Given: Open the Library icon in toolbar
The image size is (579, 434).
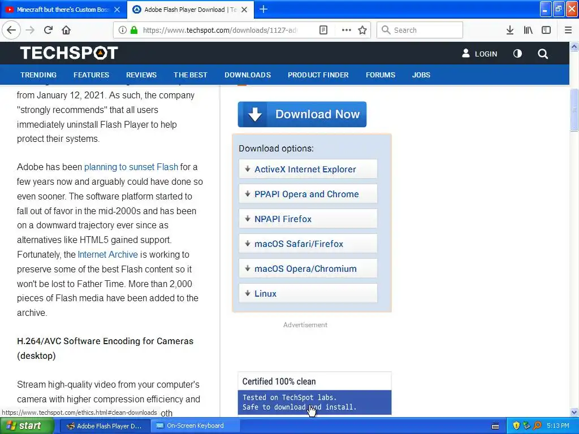Looking at the screenshot, I should point(528,30).
